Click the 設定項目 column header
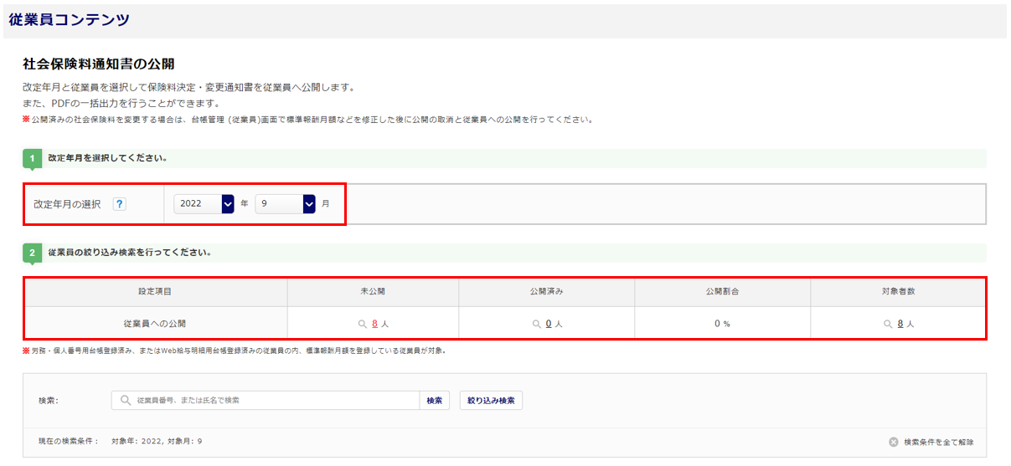This screenshot has height=466, width=1011. click(x=155, y=291)
